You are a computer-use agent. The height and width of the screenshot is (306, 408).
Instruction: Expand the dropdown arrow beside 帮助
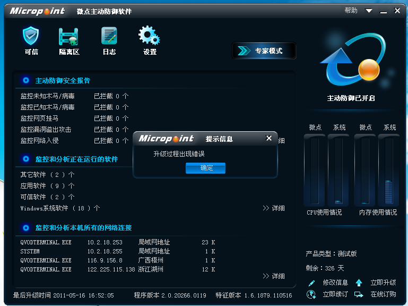point(369,11)
